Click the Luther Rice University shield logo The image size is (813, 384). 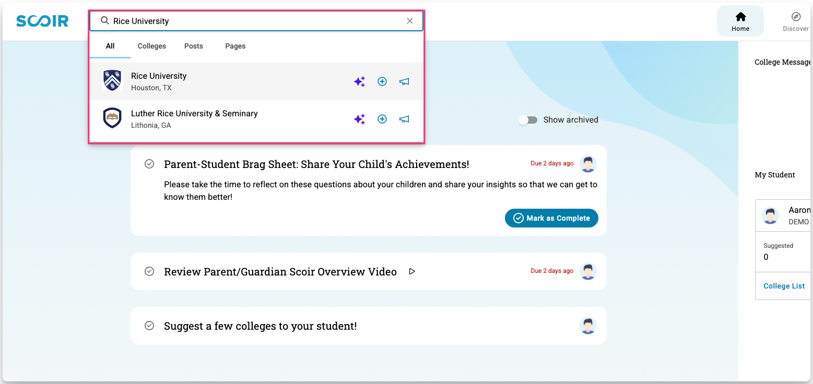(112, 118)
